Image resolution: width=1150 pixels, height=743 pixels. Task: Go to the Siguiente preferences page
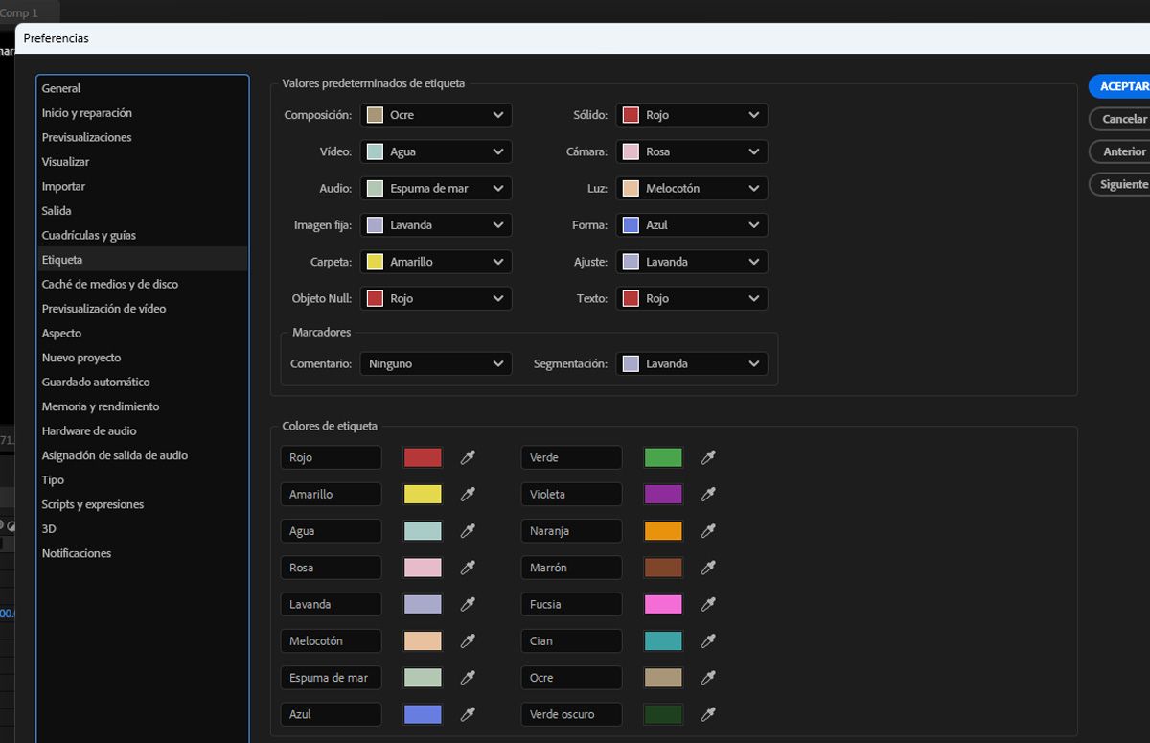[1120, 184]
